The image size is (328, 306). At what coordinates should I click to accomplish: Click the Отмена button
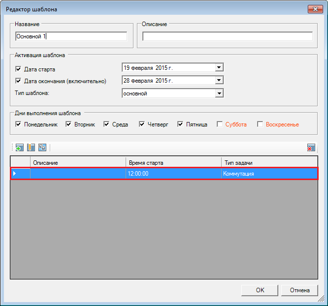point(299,290)
